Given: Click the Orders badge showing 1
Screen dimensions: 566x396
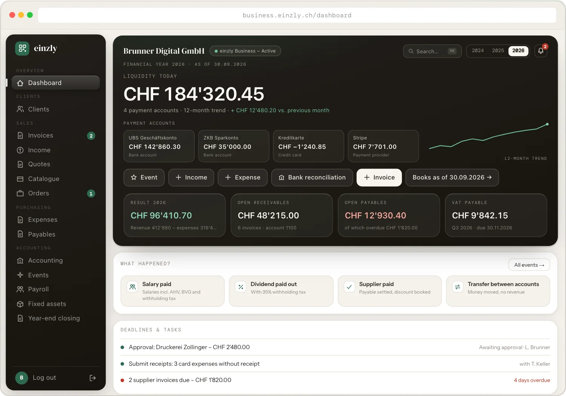Looking at the screenshot, I should tap(91, 193).
